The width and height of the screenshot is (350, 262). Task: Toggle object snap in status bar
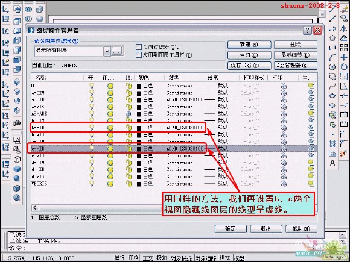(x=181, y=258)
